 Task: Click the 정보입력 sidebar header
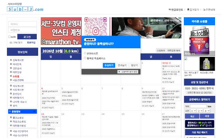[23, 52]
